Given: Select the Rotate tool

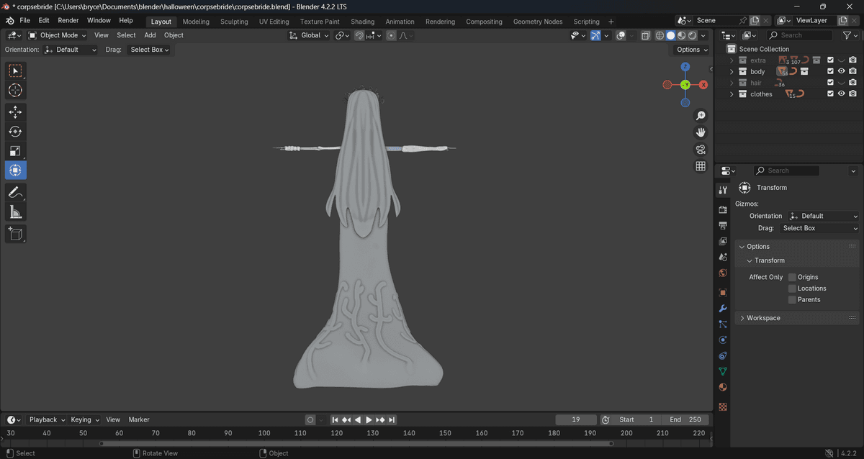Looking at the screenshot, I should pyautogui.click(x=15, y=132).
